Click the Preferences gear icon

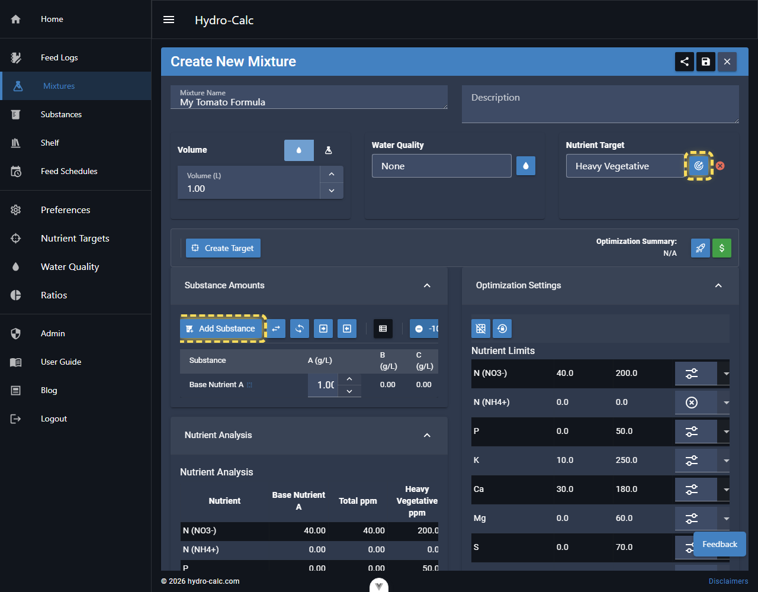coord(16,210)
